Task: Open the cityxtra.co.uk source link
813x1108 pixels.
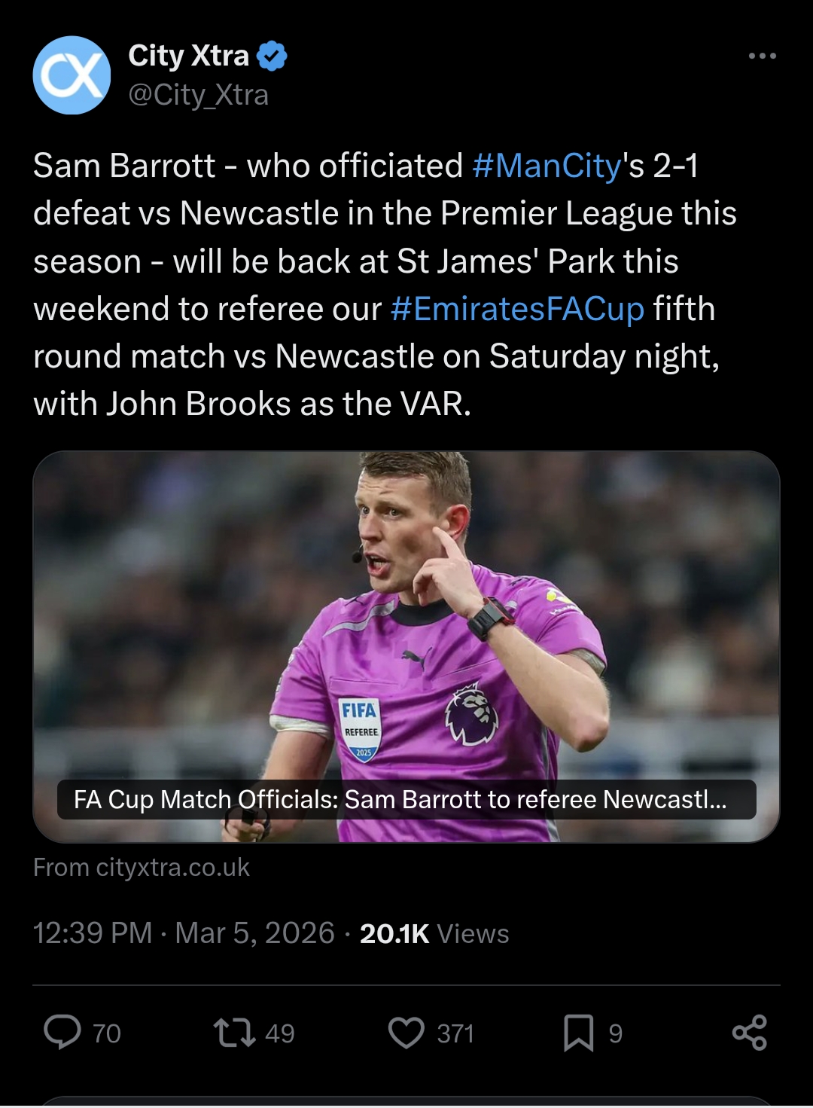Action: 142,868
